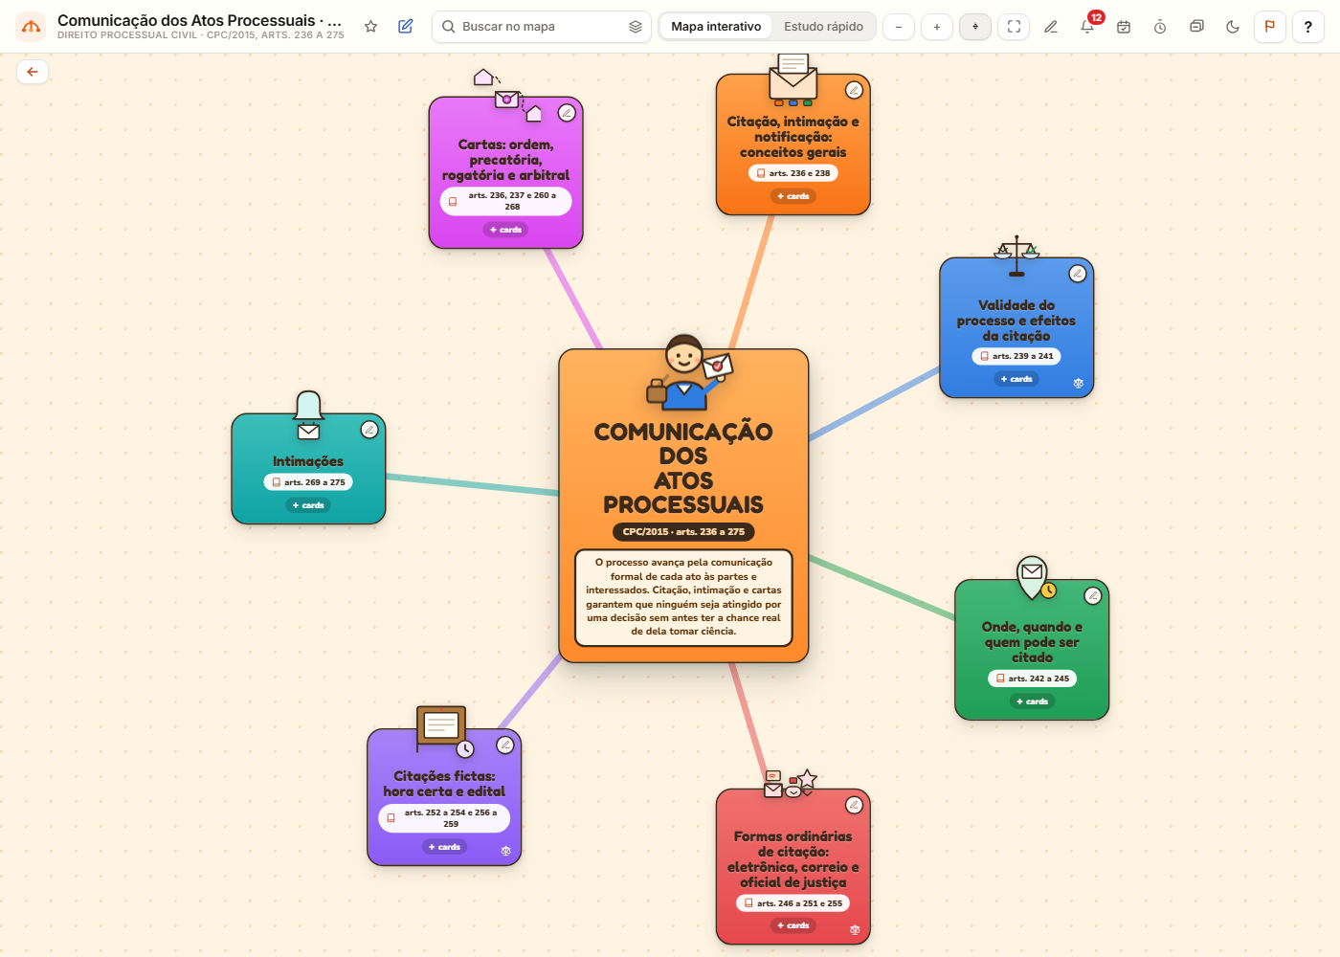Edit the Citação, intimação e notificação node
This screenshot has width=1340, height=957.
[x=854, y=90]
